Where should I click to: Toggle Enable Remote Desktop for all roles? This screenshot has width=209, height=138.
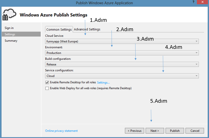point(47,82)
